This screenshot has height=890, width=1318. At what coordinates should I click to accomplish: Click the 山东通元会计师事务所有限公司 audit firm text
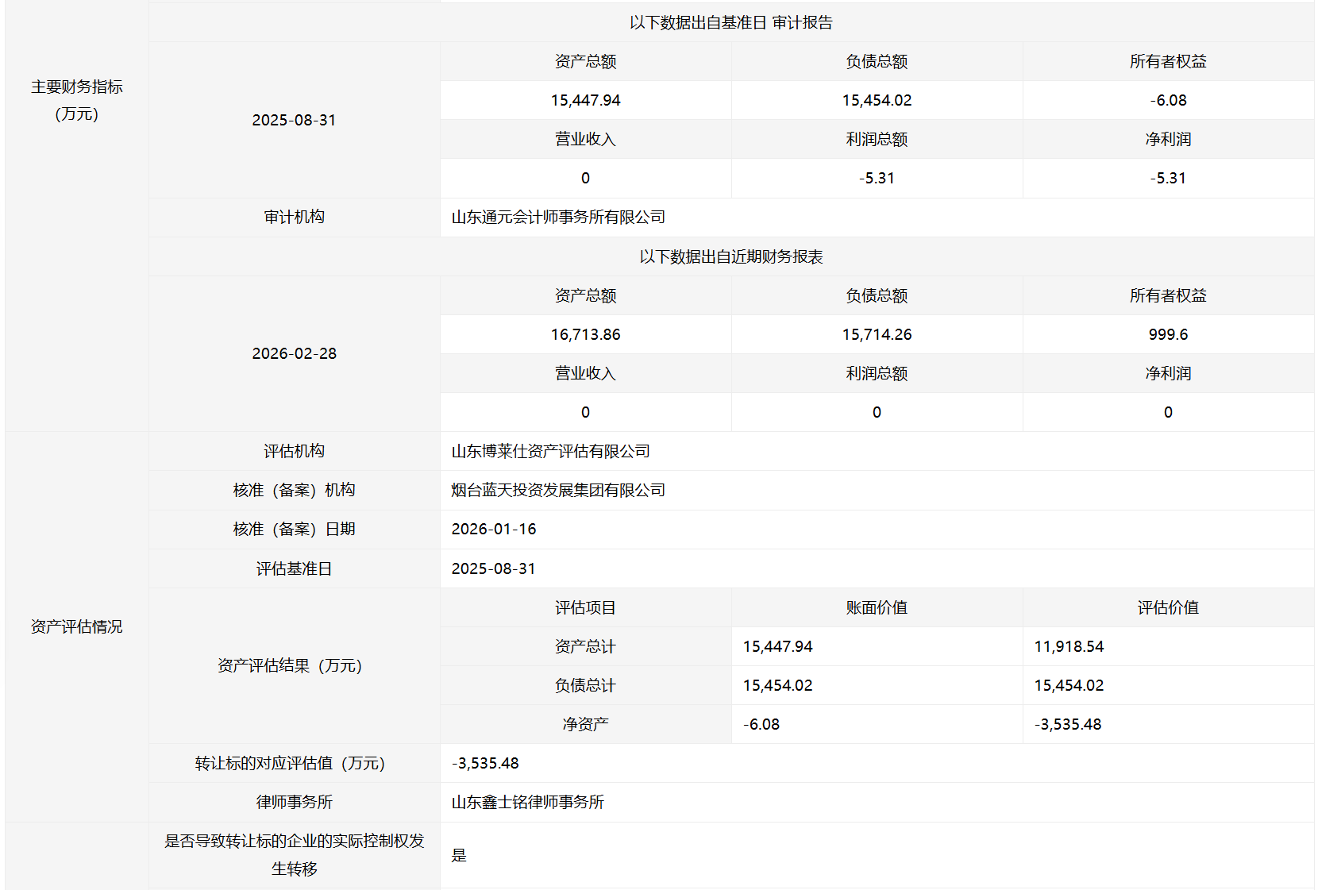click(x=558, y=218)
